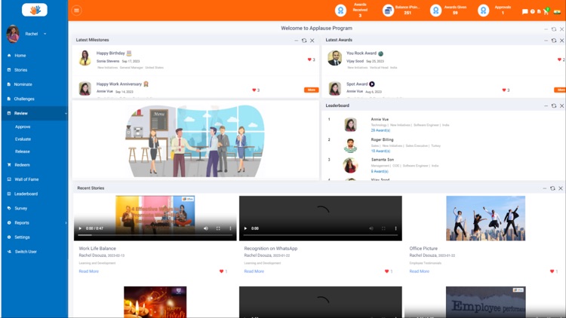Refresh the Welcome to Applause Program panel
The height and width of the screenshot is (318, 566).
click(554, 29)
